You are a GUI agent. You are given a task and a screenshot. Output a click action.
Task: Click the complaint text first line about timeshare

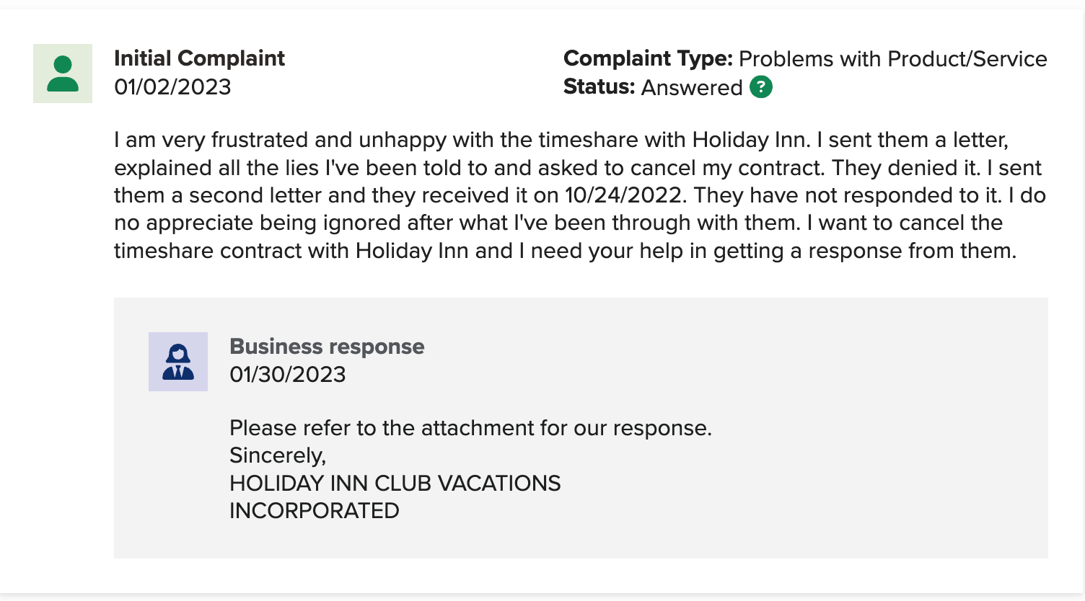click(x=561, y=139)
